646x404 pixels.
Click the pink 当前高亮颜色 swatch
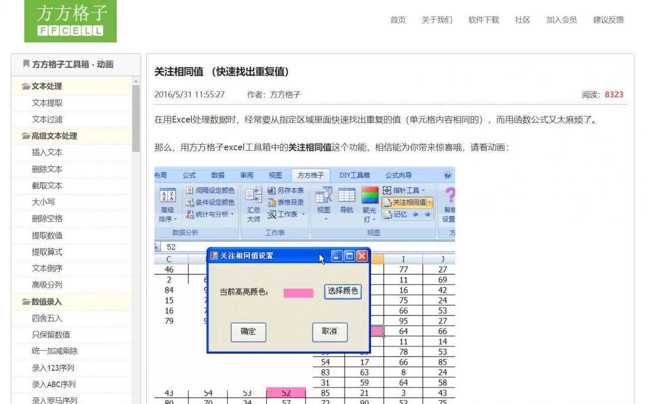298,293
